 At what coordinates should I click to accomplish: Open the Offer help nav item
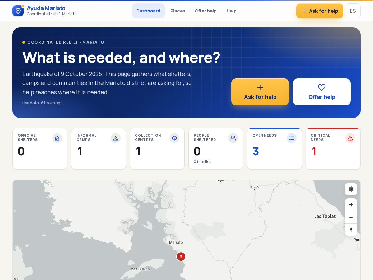(205, 11)
